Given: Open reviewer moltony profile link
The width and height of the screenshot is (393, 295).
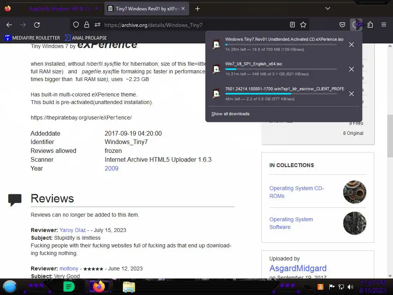Looking at the screenshot, I should point(69,268).
